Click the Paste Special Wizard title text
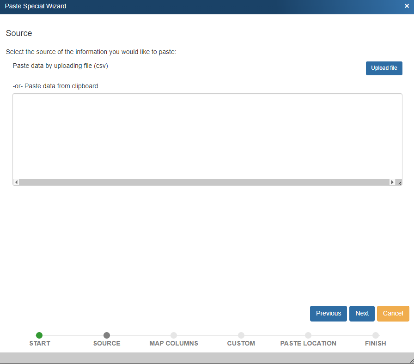The width and height of the screenshot is (414, 364). click(36, 6)
